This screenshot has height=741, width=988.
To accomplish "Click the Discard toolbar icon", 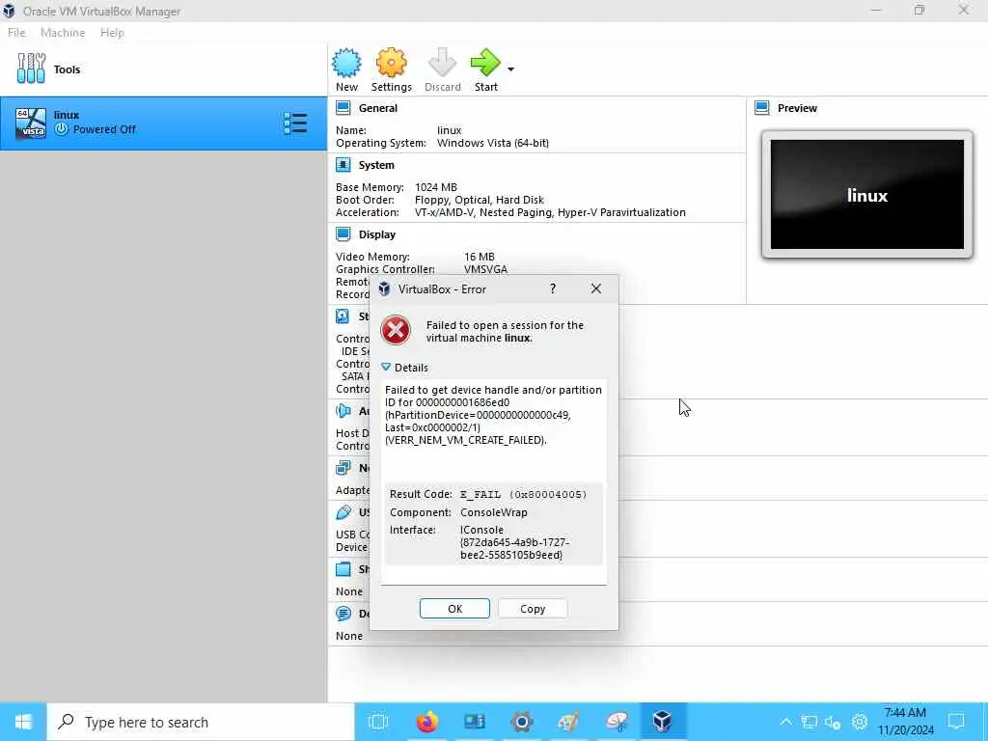I will point(442,63).
